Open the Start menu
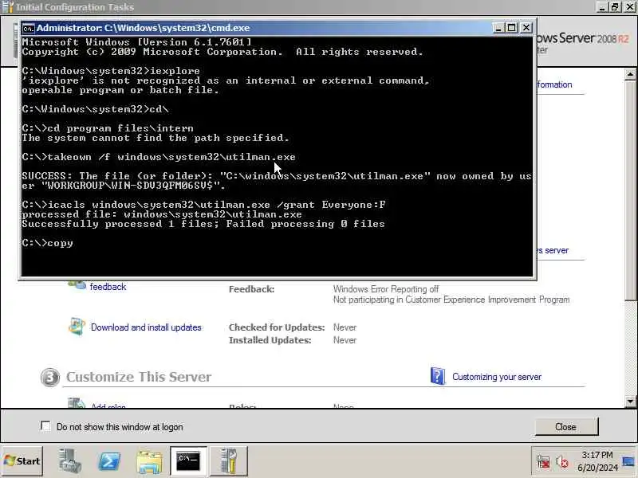 pyautogui.click(x=22, y=461)
